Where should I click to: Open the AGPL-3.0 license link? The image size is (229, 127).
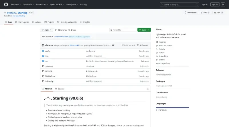pos(164,46)
